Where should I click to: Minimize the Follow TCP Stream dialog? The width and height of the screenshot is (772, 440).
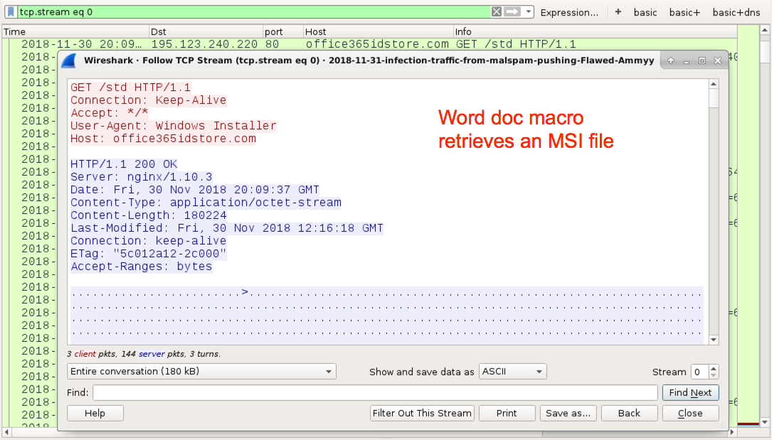pyautogui.click(x=687, y=60)
